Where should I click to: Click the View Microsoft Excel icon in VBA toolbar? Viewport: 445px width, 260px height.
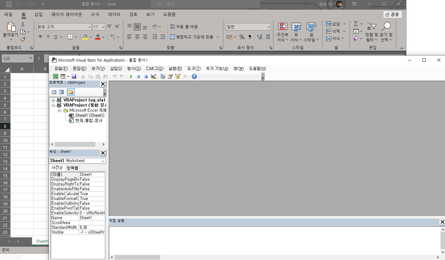(56, 76)
